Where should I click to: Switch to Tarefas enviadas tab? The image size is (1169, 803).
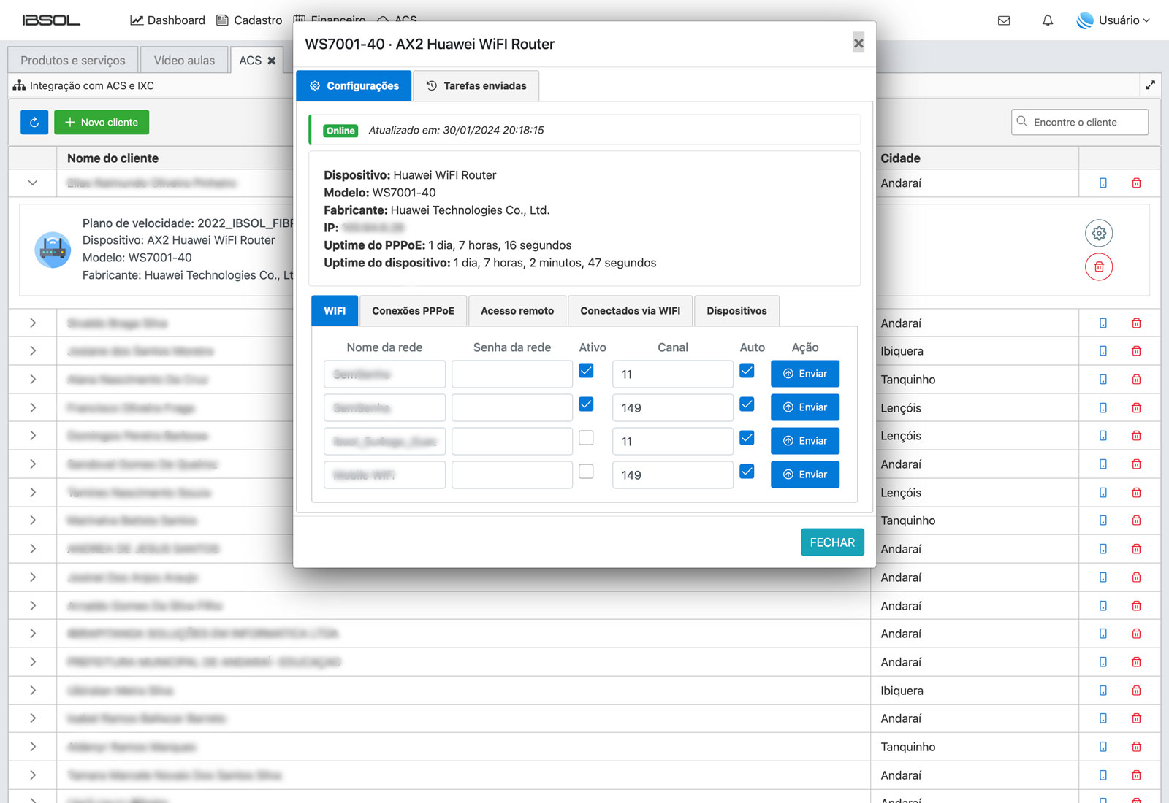tap(476, 85)
